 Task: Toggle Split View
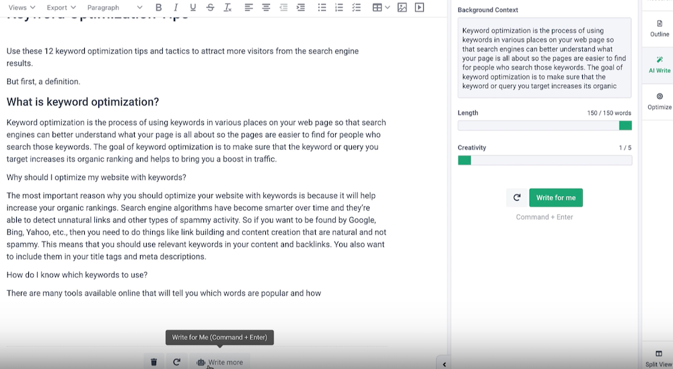(x=659, y=359)
